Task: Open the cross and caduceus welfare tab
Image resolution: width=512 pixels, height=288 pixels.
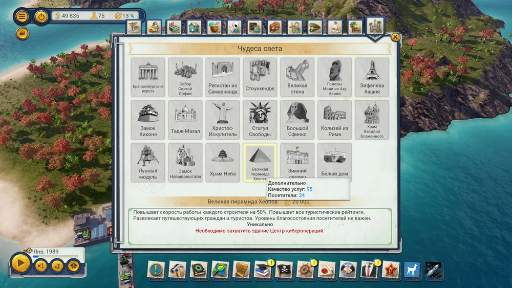Action: (x=295, y=27)
